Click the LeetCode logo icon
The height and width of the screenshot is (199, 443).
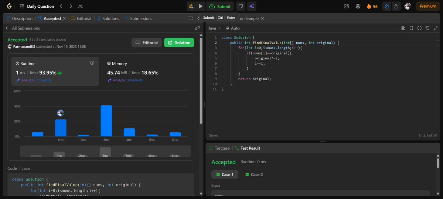pos(9,6)
